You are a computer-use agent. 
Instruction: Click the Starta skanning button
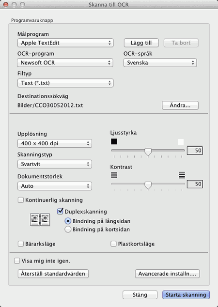point(186,295)
